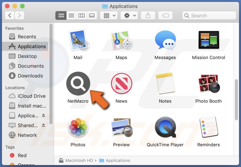Open the News application icon
The image size is (241, 167).
point(121,84)
